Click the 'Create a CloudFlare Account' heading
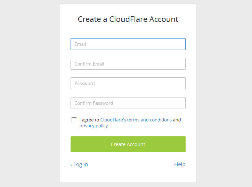The height and width of the screenshot is (187, 252). (128, 19)
